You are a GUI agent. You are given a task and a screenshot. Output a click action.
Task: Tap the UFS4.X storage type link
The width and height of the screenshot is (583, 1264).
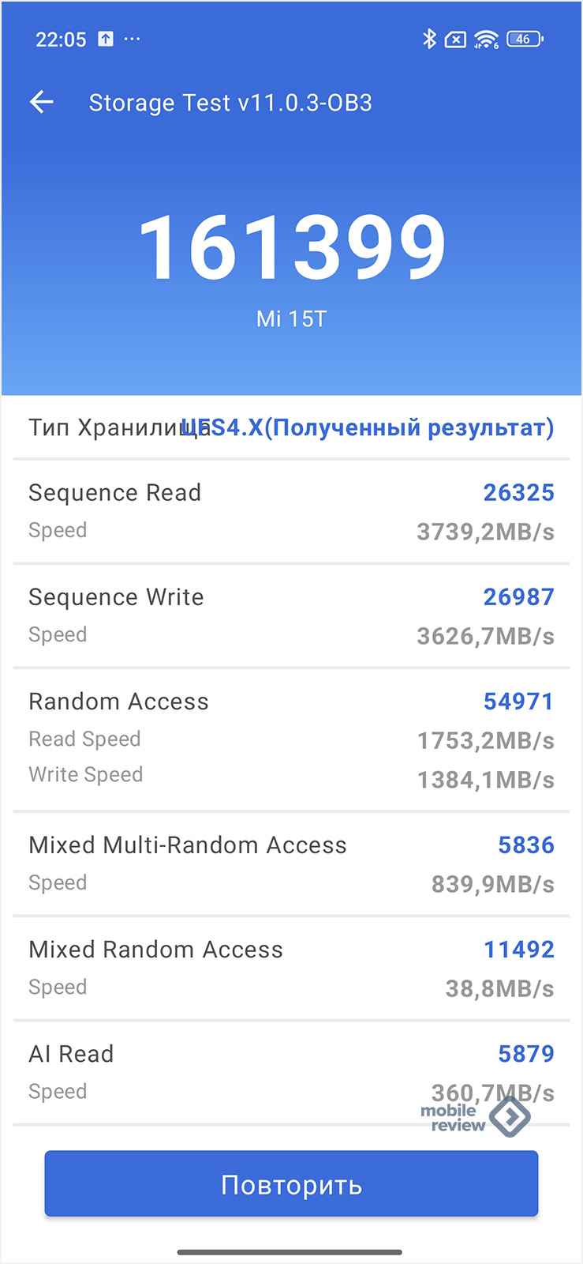[x=368, y=427]
